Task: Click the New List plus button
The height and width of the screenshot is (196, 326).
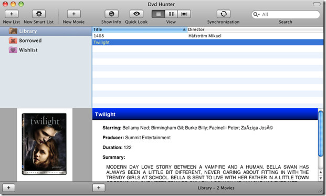Action: 12,14
